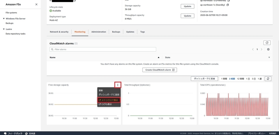The width and height of the screenshot is (279, 135).
Task: Choose 更新 in the widget menu
Action: (101, 90)
